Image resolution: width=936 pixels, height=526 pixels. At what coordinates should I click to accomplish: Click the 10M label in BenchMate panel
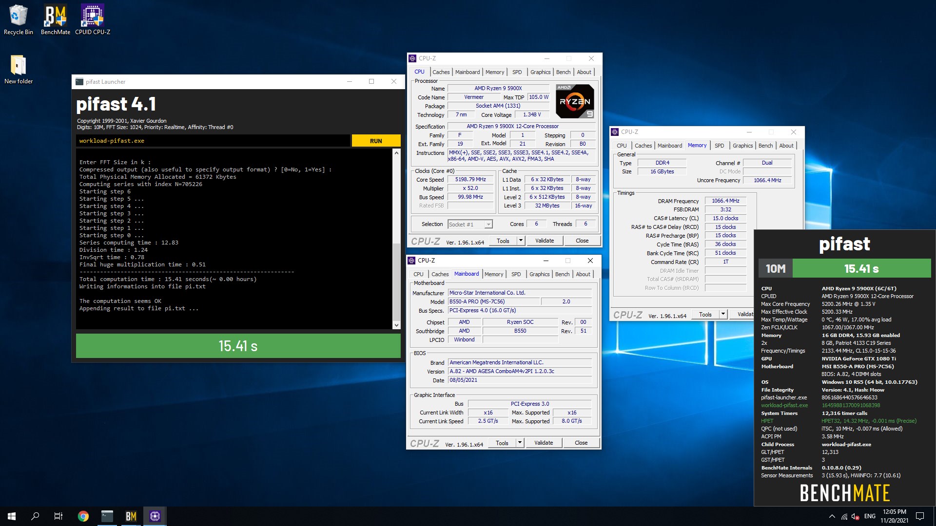pyautogui.click(x=776, y=268)
